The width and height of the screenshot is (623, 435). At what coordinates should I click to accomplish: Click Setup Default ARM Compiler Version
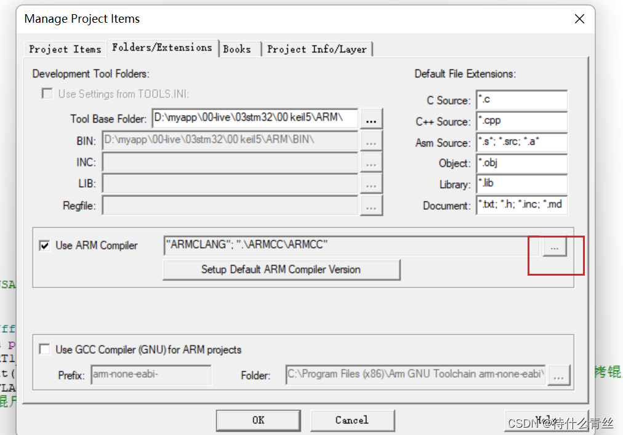(x=281, y=269)
